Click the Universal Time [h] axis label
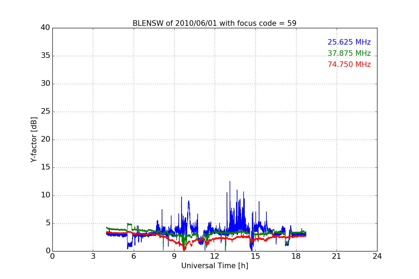This screenshot has width=419, height=279. 214,266
